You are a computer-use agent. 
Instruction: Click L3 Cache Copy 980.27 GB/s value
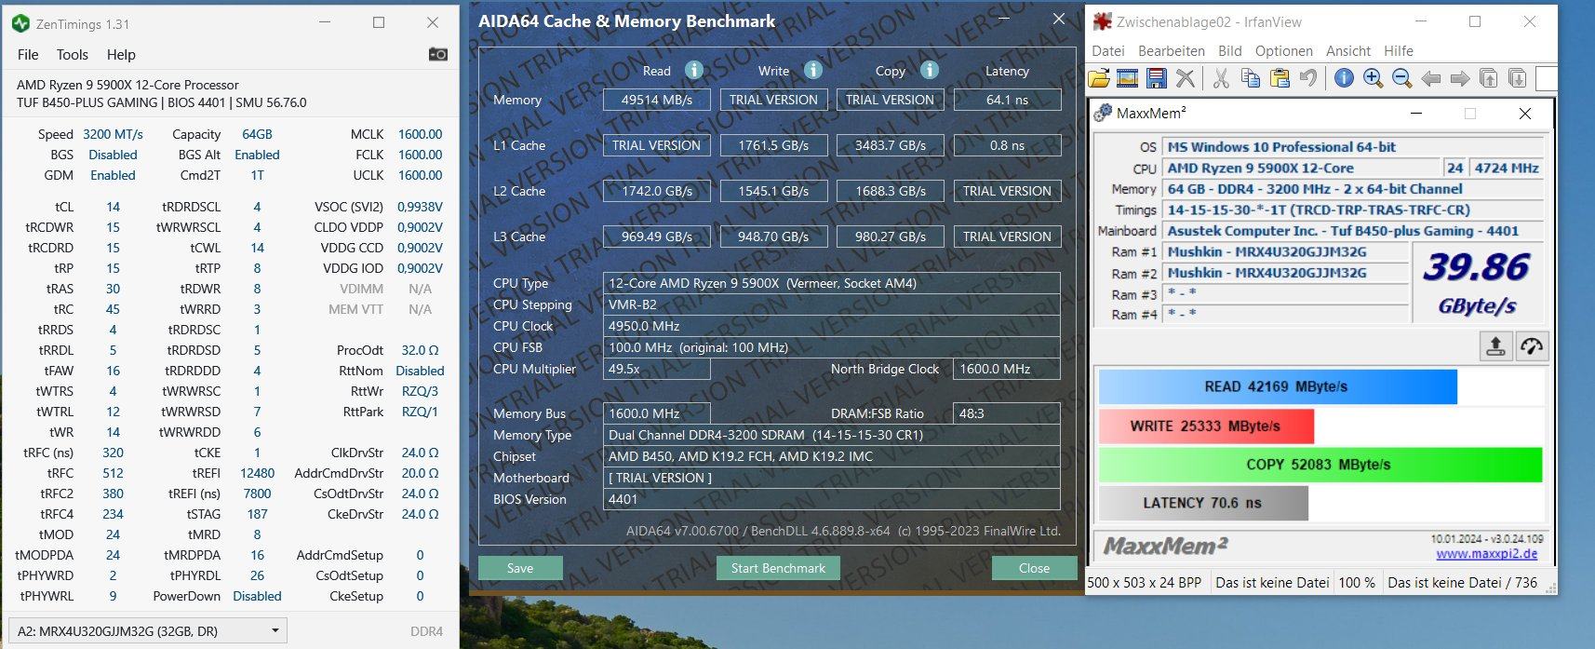(891, 237)
